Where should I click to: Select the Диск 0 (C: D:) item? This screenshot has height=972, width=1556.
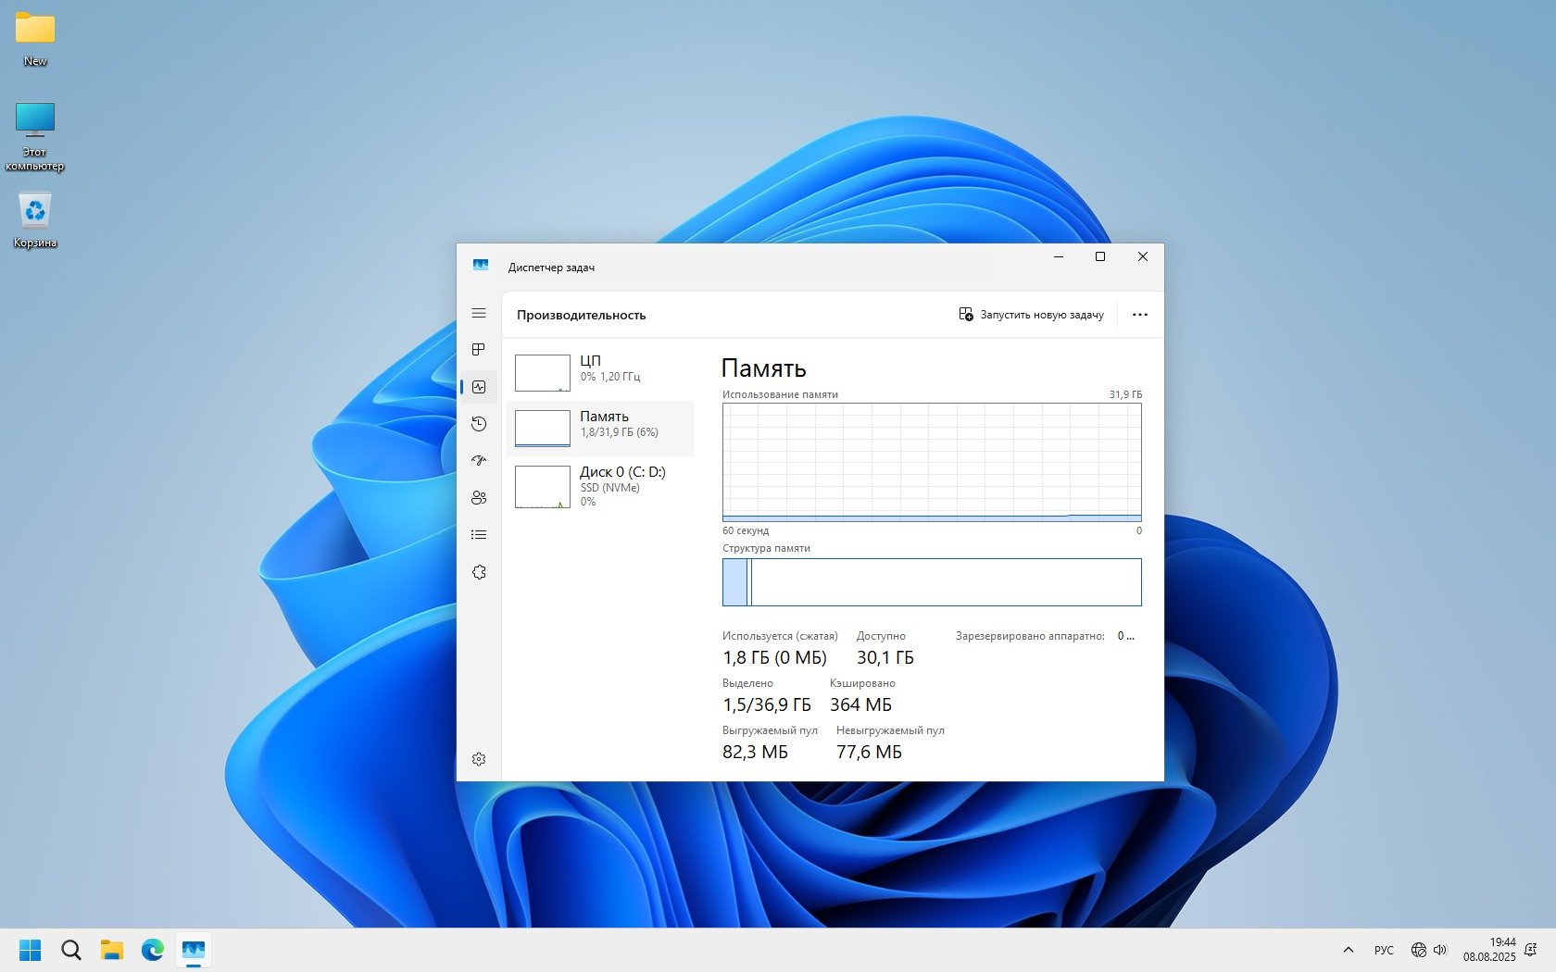tap(600, 485)
